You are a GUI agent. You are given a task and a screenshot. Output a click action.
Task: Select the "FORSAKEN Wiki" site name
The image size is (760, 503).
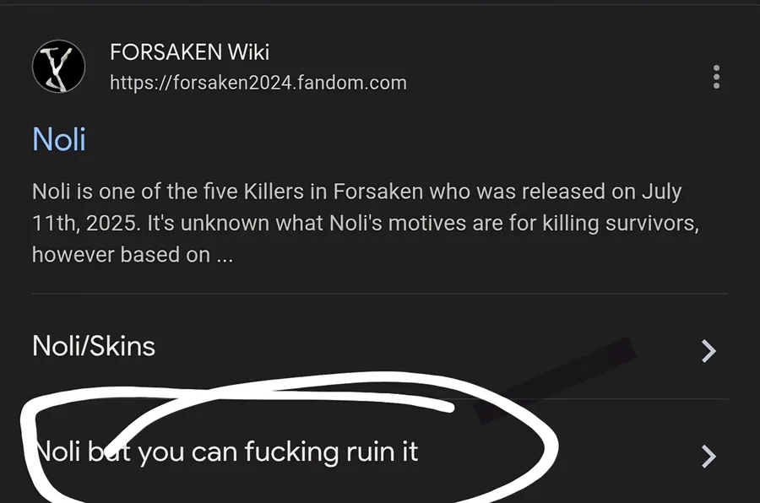point(189,51)
